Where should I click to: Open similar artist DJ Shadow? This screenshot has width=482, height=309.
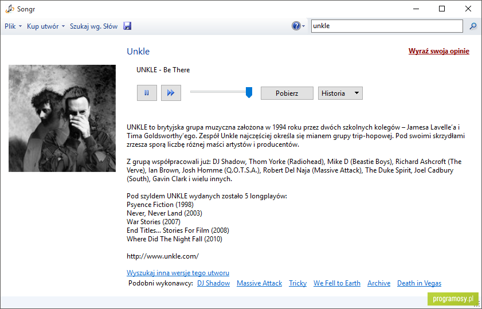[x=213, y=283]
